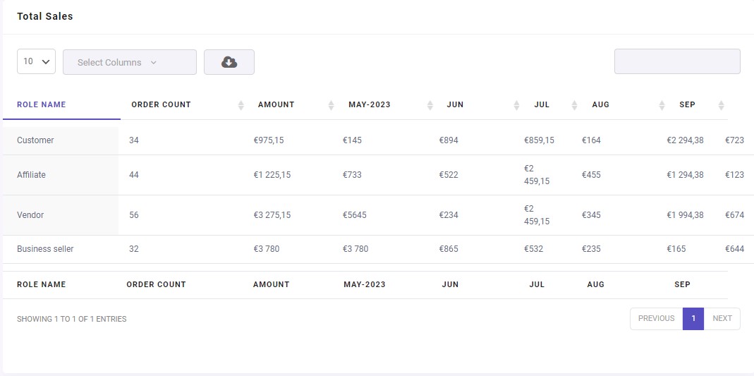Sort by Jul column arrows icon
This screenshot has width=754, height=376.
[x=574, y=105]
